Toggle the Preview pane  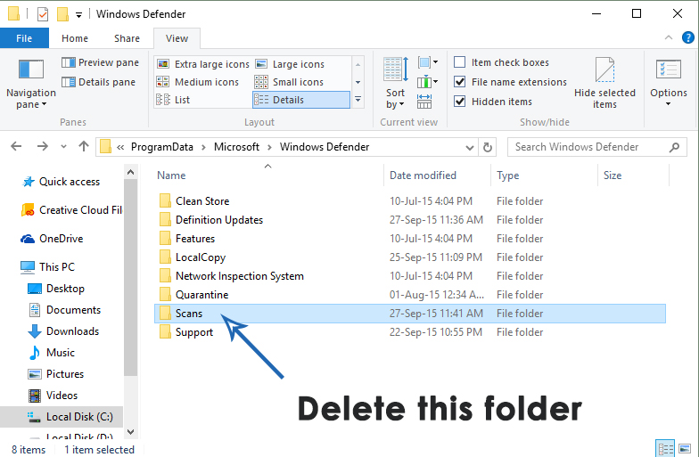tap(100, 62)
